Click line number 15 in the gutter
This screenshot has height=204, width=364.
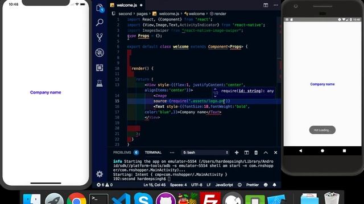(x=117, y=101)
